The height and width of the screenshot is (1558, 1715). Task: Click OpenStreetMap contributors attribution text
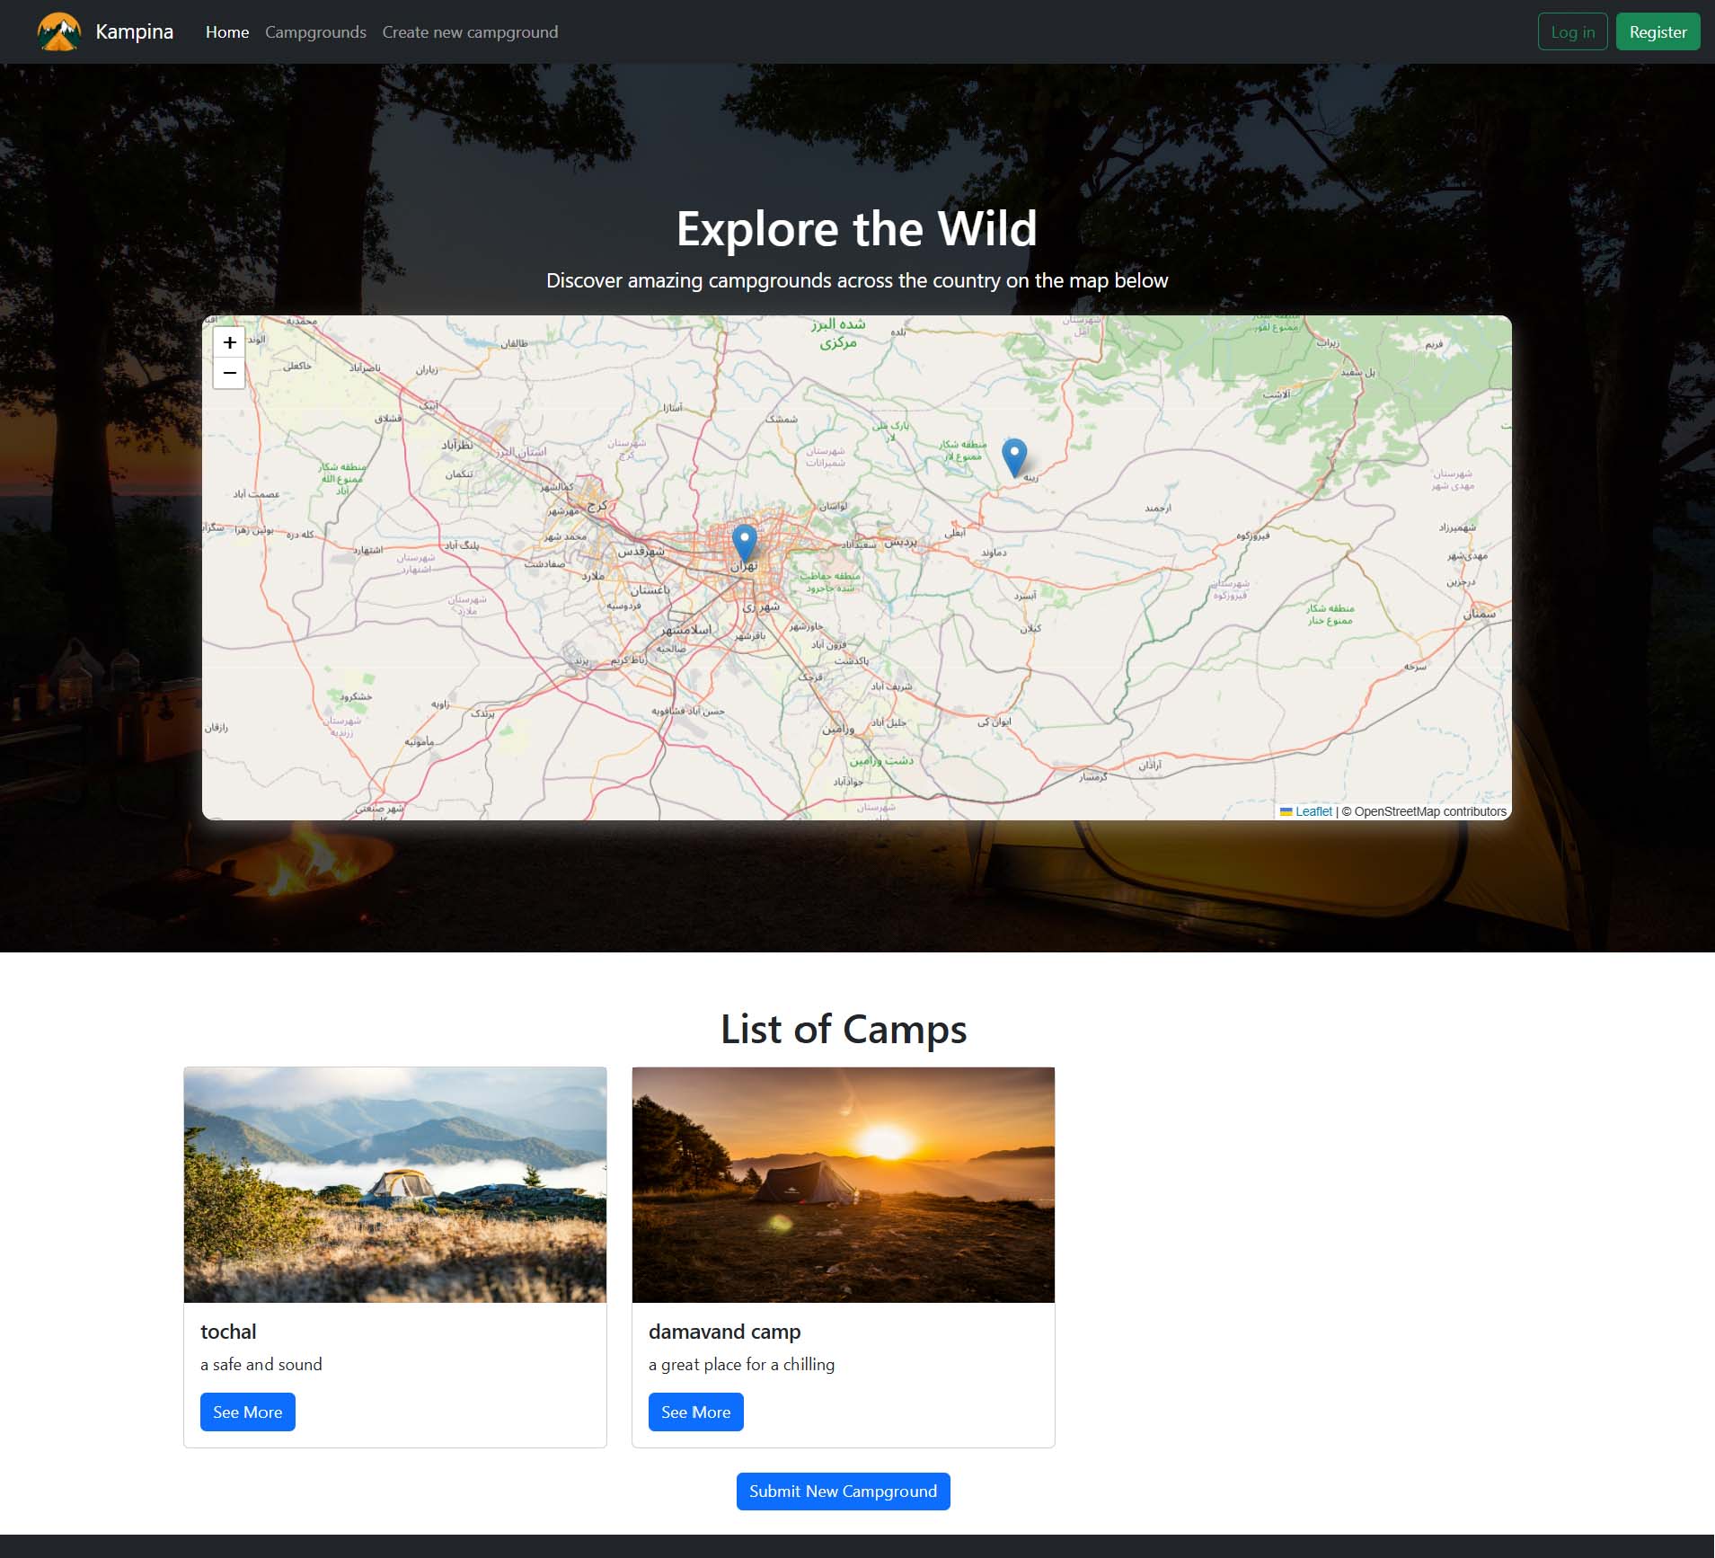[x=1429, y=811]
